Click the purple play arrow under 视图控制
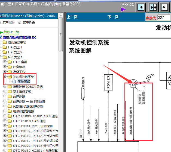The width and height of the screenshot is (171, 152). coord(123,9)
